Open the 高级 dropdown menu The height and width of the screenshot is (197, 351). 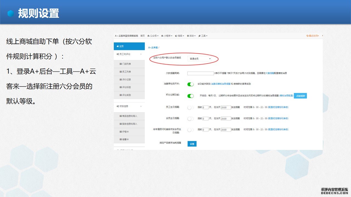180,36
